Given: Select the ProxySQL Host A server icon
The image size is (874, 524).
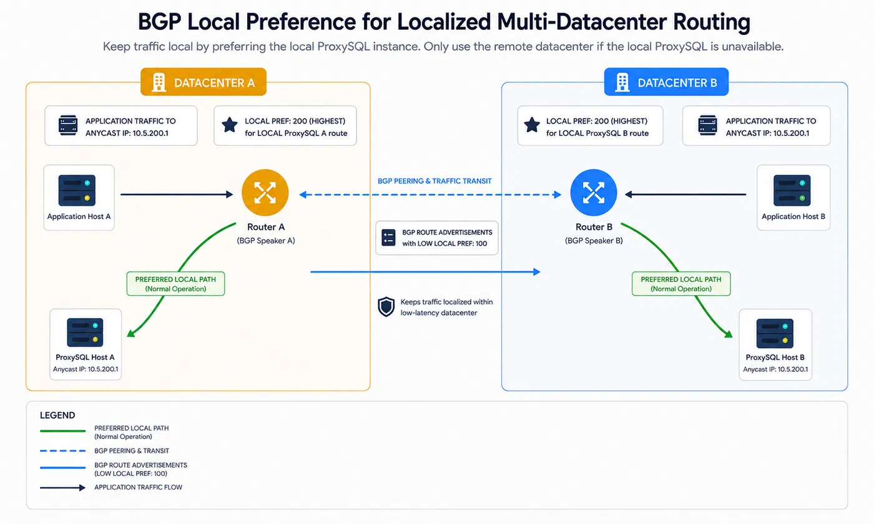Looking at the screenshot, I should [85, 333].
